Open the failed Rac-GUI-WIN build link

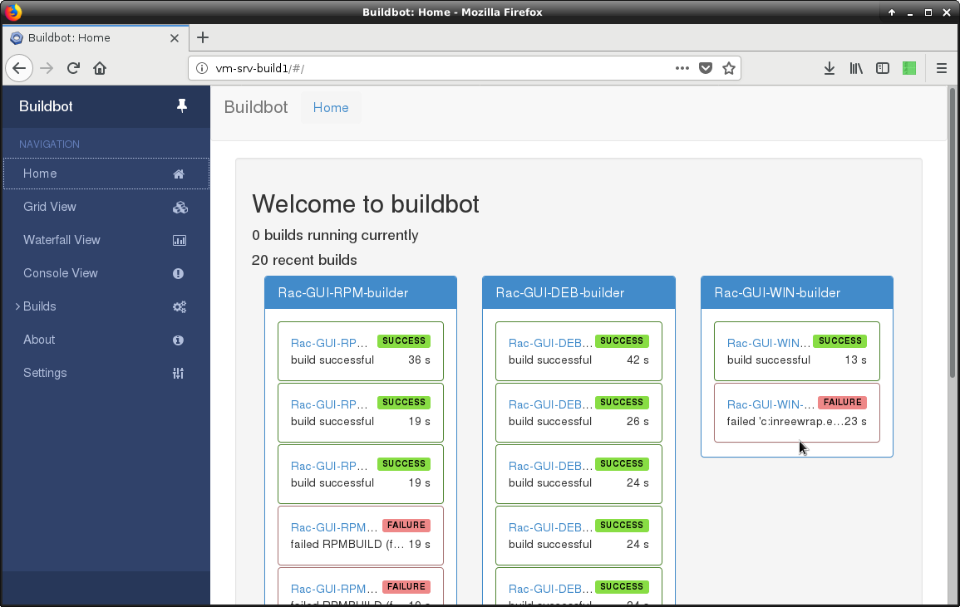pyautogui.click(x=770, y=404)
